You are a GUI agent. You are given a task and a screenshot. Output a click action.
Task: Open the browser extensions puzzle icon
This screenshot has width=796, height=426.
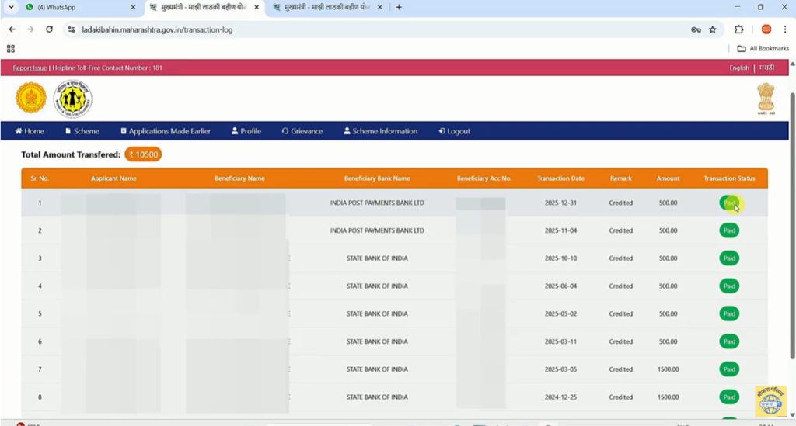pyautogui.click(x=738, y=29)
